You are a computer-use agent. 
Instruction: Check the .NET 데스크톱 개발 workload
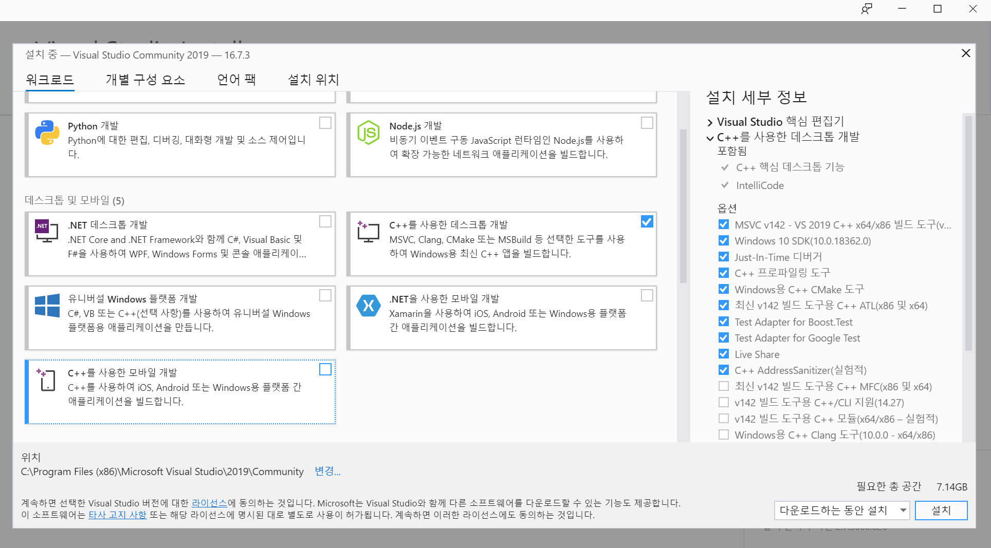(325, 221)
